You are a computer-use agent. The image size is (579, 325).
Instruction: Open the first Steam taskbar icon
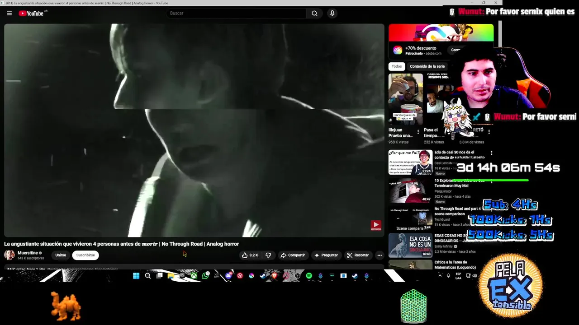(x=262, y=276)
